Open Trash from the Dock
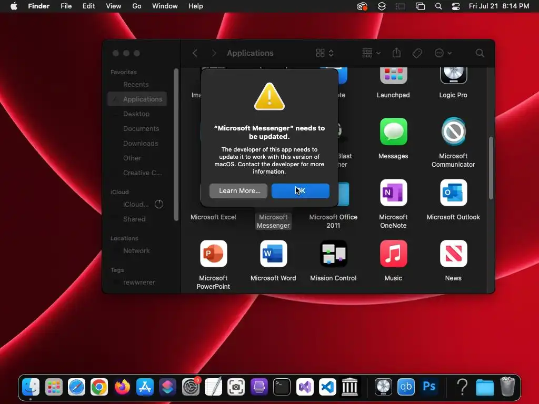The height and width of the screenshot is (404, 539). [x=508, y=387]
